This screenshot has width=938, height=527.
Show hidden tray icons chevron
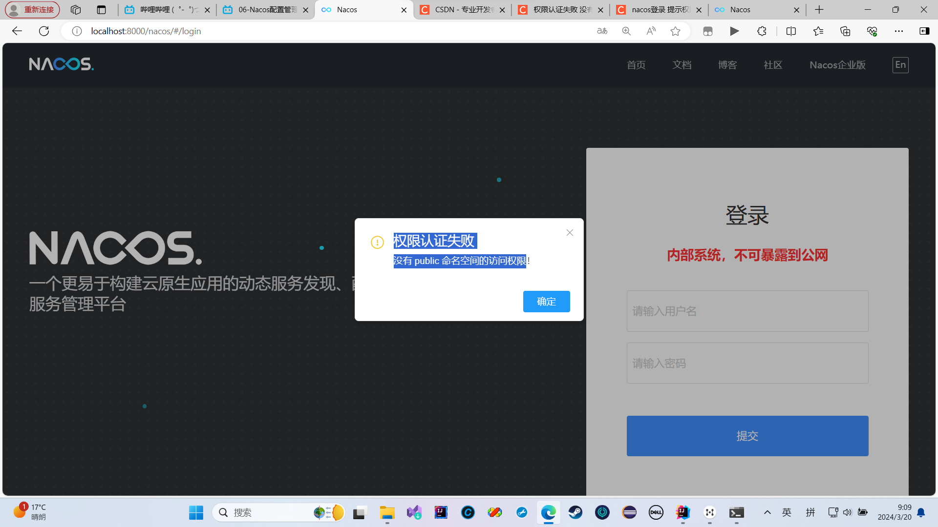point(767,512)
